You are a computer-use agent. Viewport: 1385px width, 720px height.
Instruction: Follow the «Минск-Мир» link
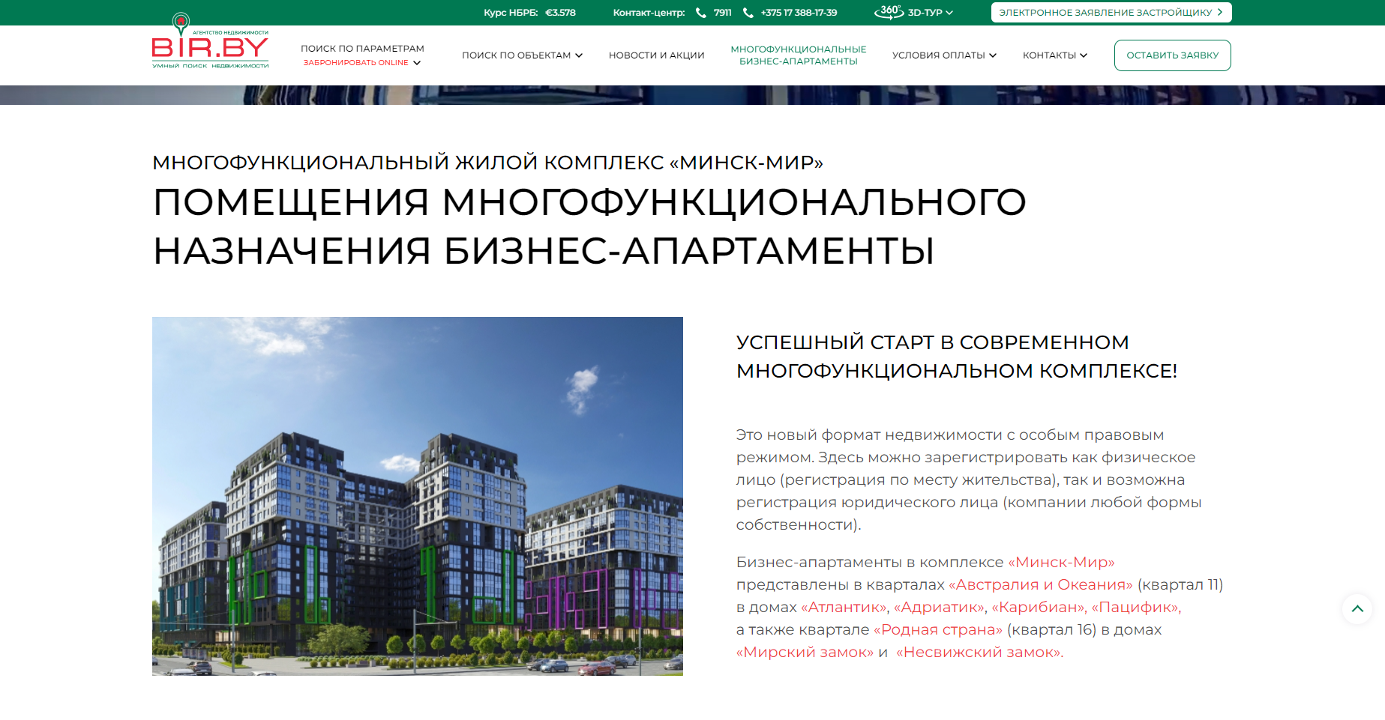[1061, 562]
